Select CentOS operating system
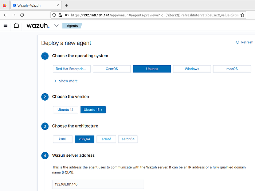The width and height of the screenshot is (255, 191). (x=112, y=69)
